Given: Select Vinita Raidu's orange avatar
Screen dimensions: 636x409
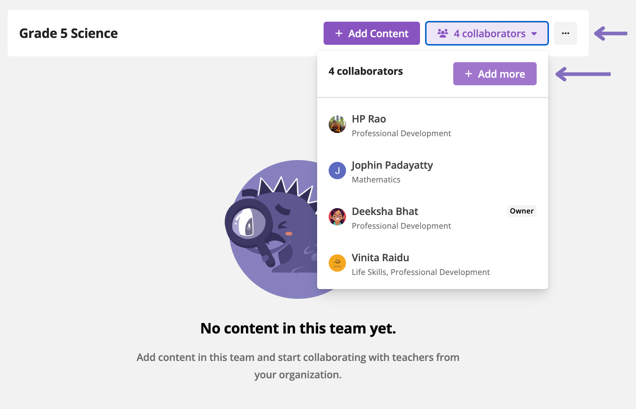Looking at the screenshot, I should pyautogui.click(x=337, y=263).
